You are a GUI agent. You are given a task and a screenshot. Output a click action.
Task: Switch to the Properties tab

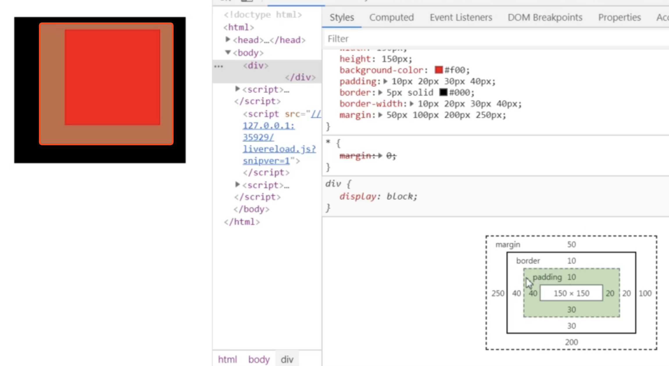(619, 17)
